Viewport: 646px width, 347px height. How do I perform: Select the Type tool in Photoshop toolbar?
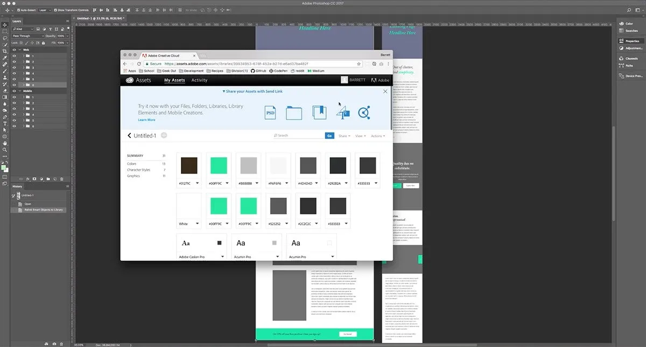coord(5,123)
